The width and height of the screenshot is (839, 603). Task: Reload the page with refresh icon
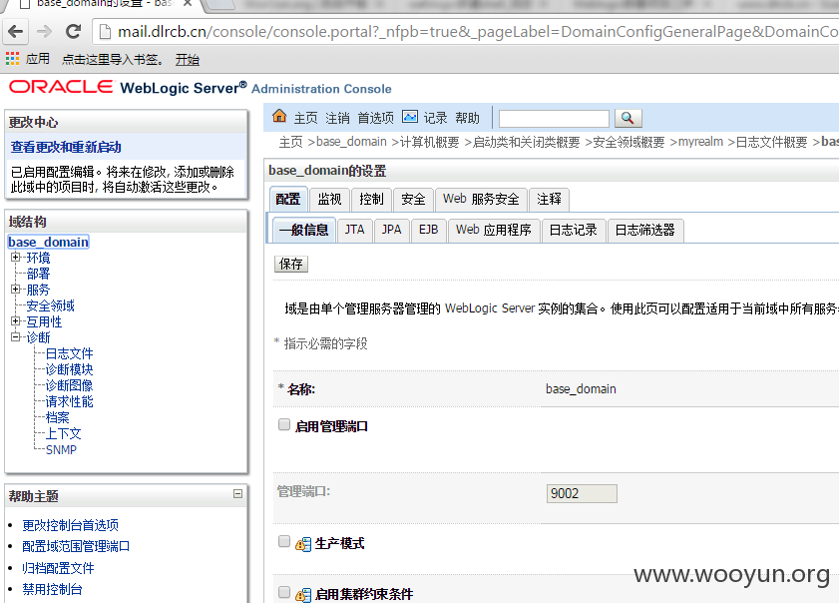73,32
